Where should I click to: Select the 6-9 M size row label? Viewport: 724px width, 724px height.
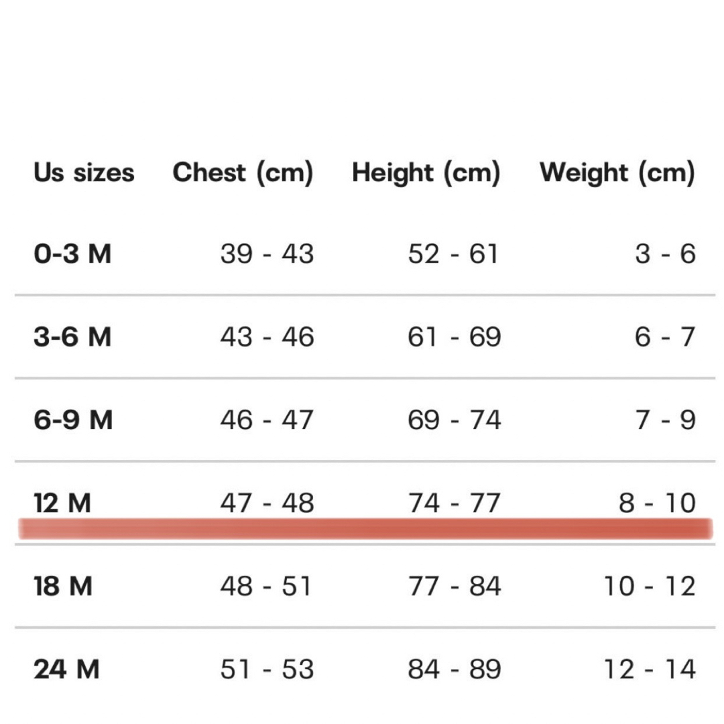pos(73,420)
